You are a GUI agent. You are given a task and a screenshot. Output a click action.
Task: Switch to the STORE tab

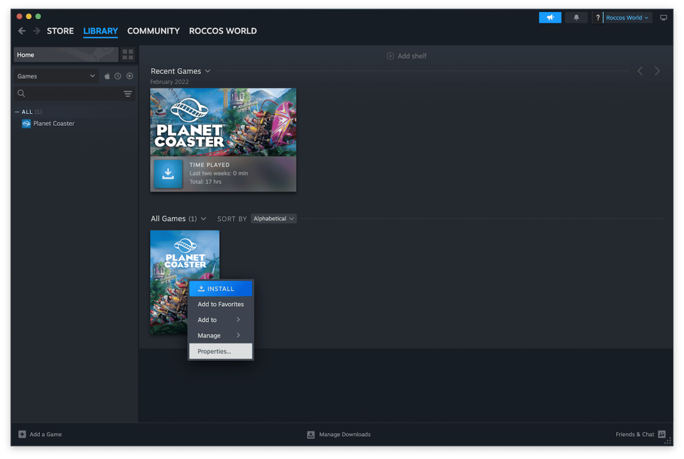click(60, 31)
